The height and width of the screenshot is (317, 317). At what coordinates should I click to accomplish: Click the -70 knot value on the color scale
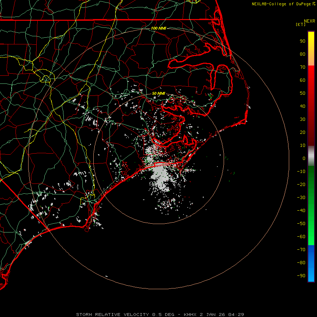point(301,250)
